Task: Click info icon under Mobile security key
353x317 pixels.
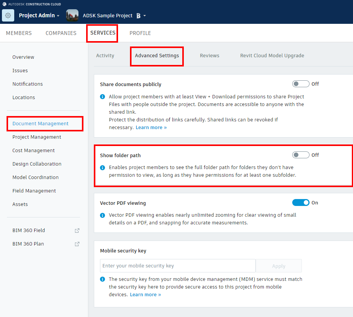Action: coord(102,279)
